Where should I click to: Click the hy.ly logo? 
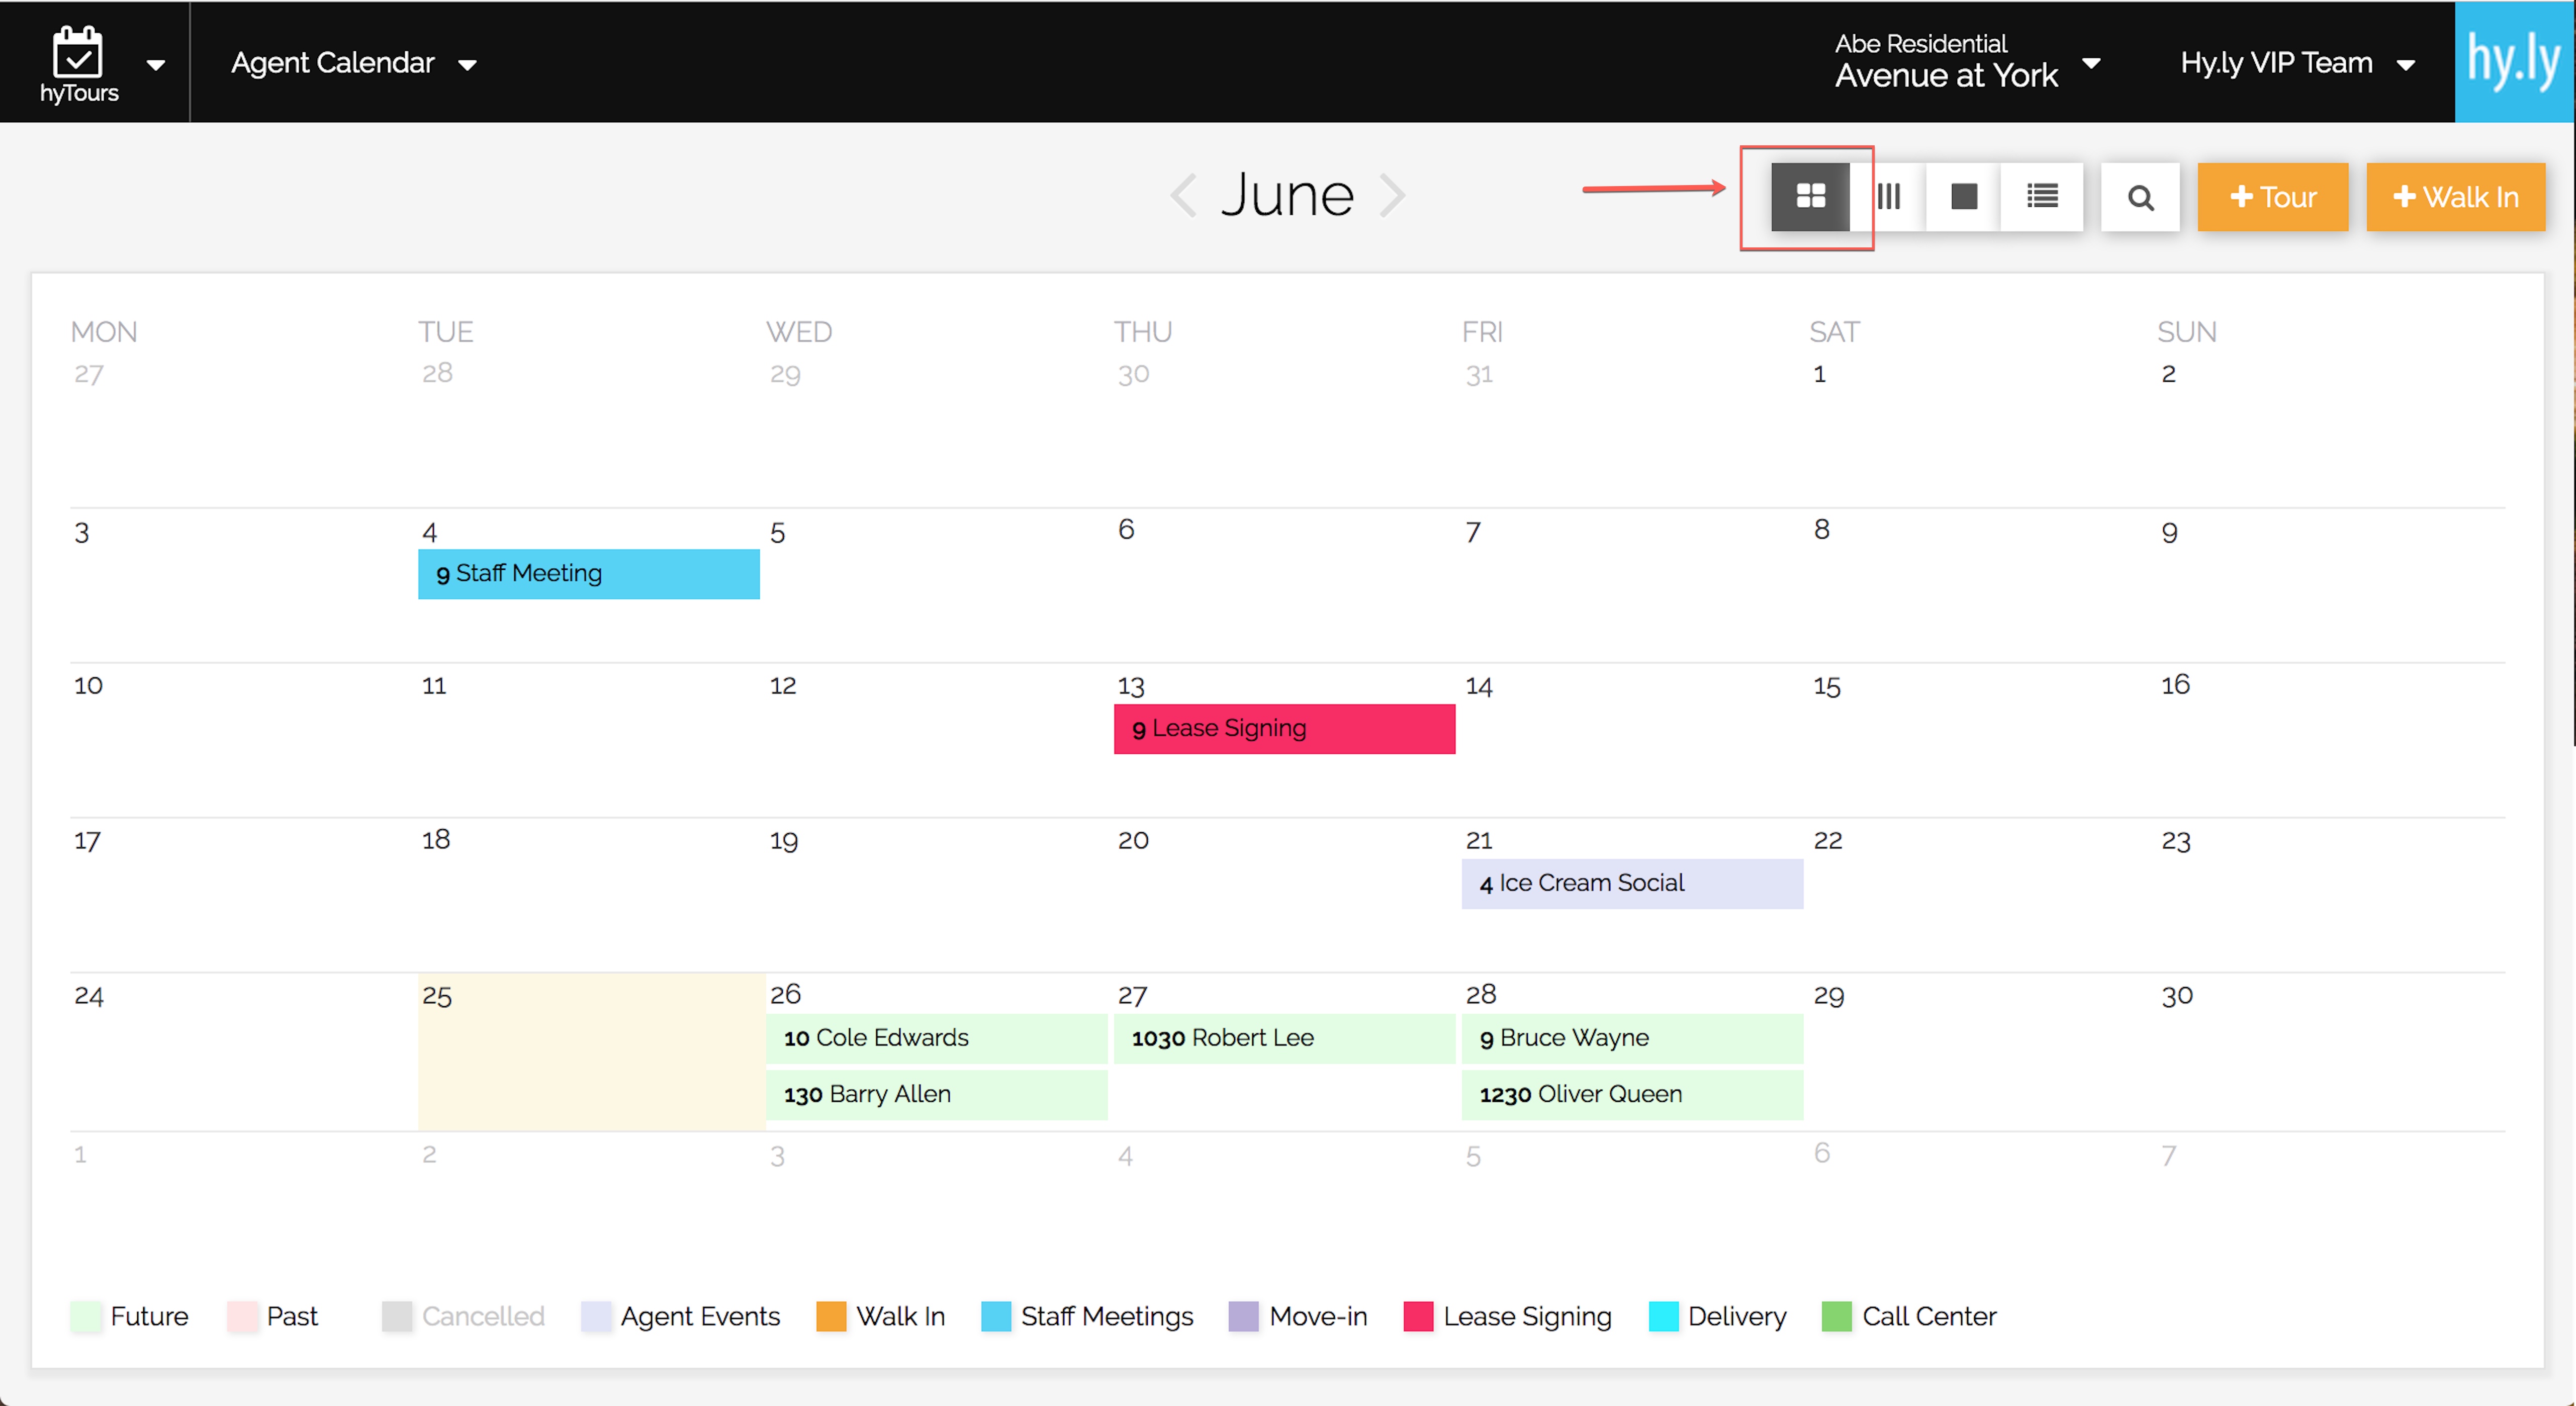point(2513,62)
